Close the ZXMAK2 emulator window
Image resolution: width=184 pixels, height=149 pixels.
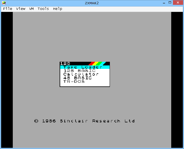178,3
